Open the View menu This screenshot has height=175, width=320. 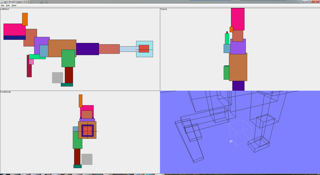(x=14, y=6)
